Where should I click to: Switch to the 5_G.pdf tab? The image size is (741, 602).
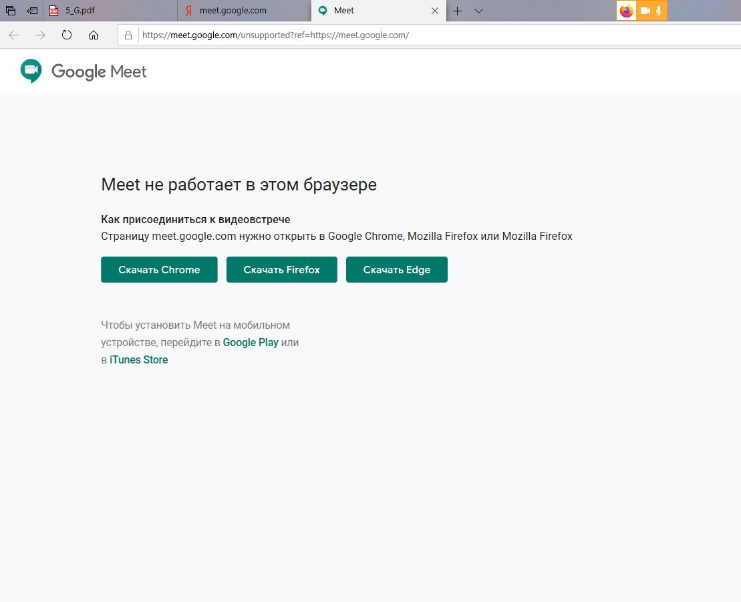point(110,11)
